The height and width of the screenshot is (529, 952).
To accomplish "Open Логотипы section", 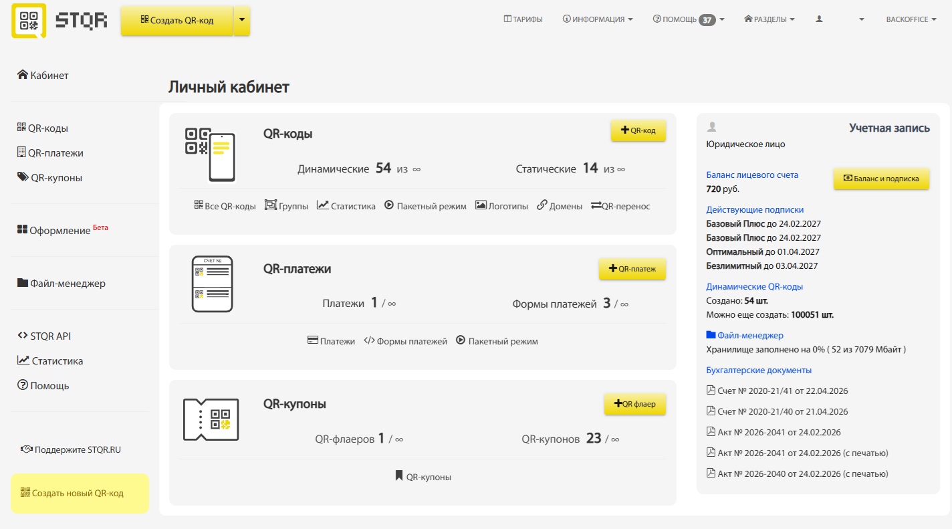I will click(x=501, y=206).
